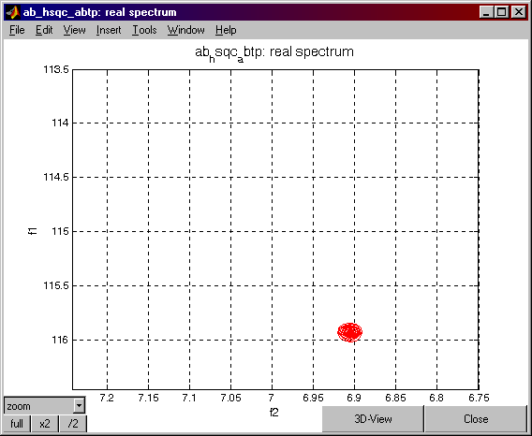Click the MATLAB icon in the title bar
Viewport: 532px width, 436px height.
[13, 12]
